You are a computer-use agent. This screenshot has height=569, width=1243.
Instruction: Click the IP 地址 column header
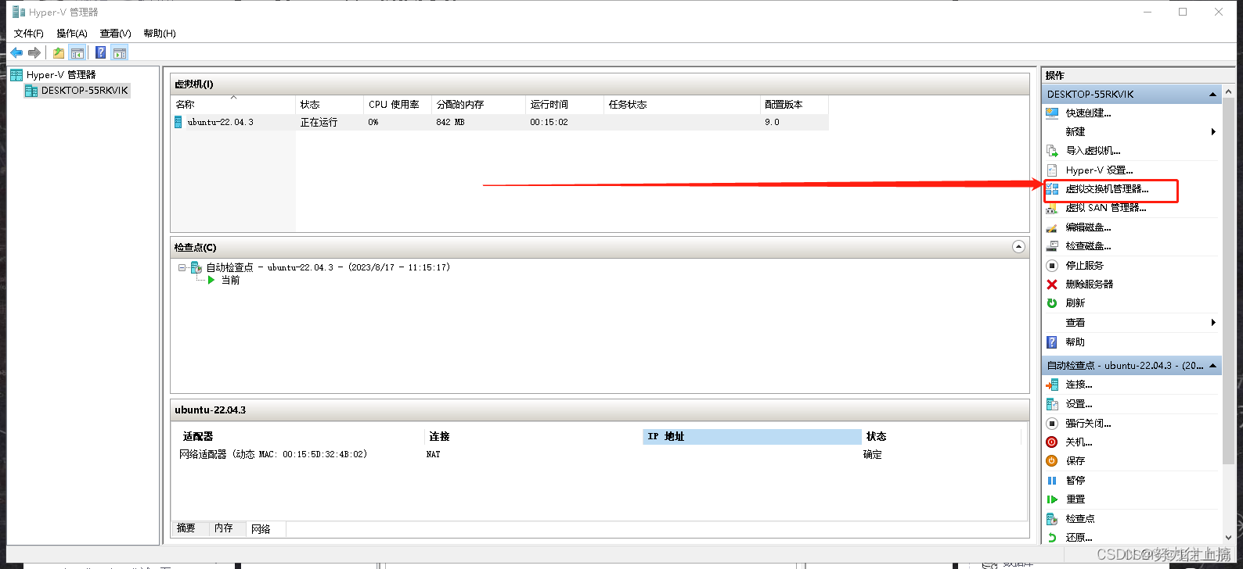click(x=751, y=437)
